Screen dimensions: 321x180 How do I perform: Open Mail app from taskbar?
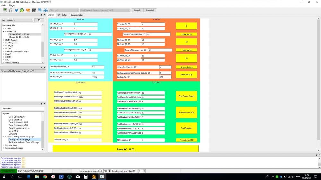[x=78, y=176]
